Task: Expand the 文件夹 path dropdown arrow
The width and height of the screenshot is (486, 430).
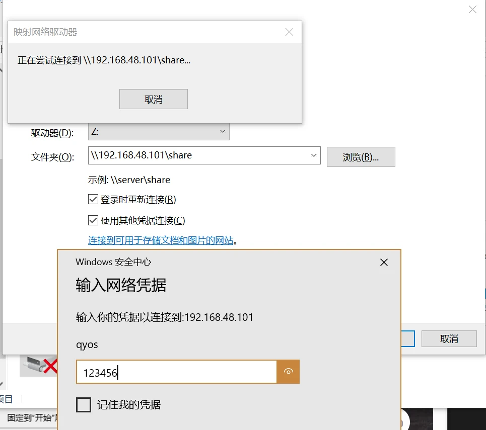Action: (314, 155)
